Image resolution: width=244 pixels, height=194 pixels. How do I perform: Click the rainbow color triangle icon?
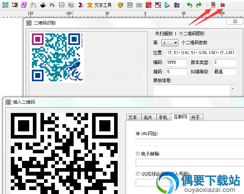[167, 5]
